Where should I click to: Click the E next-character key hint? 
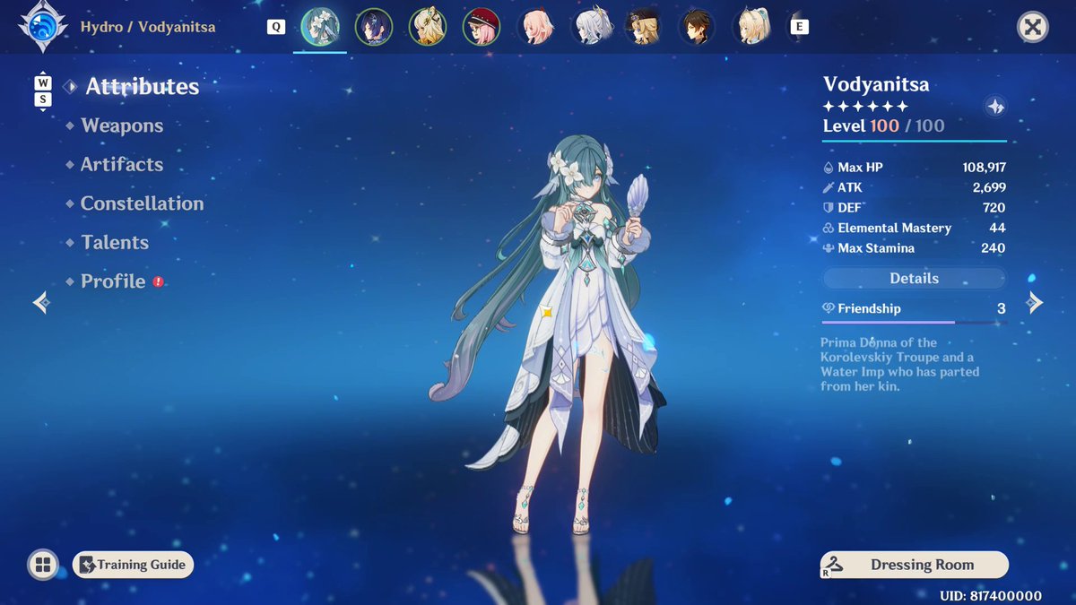click(x=799, y=27)
